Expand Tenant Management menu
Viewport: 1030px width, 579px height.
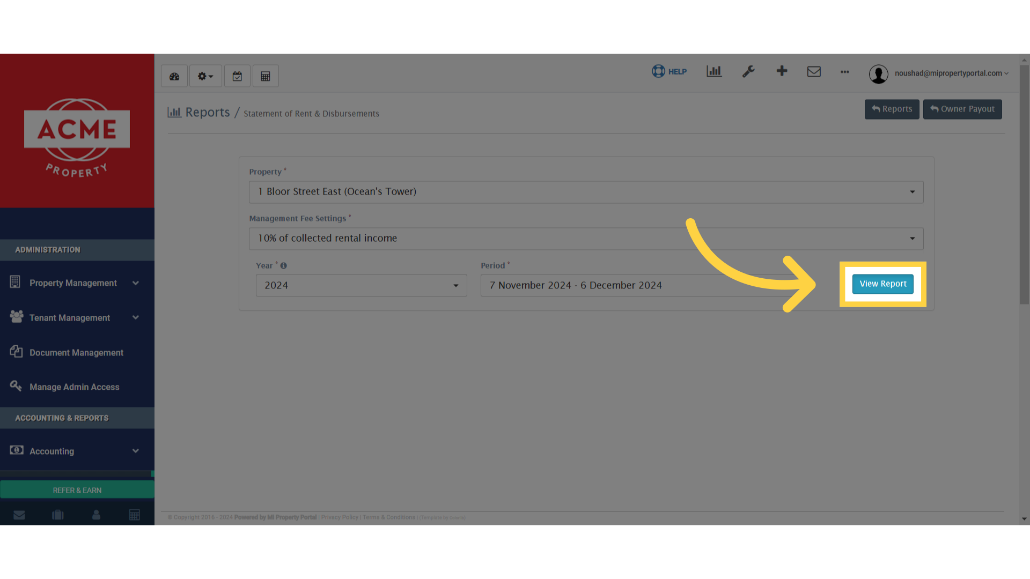click(77, 318)
